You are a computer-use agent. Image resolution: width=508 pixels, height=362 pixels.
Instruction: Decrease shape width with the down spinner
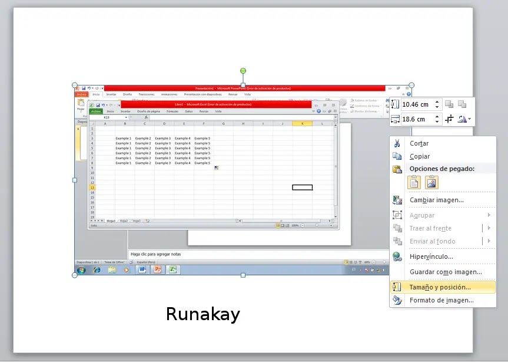coord(437,121)
